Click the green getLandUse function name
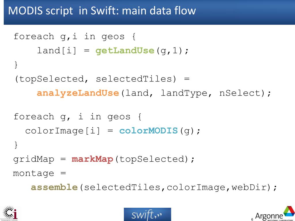The image size is (295, 221). (x=125, y=51)
